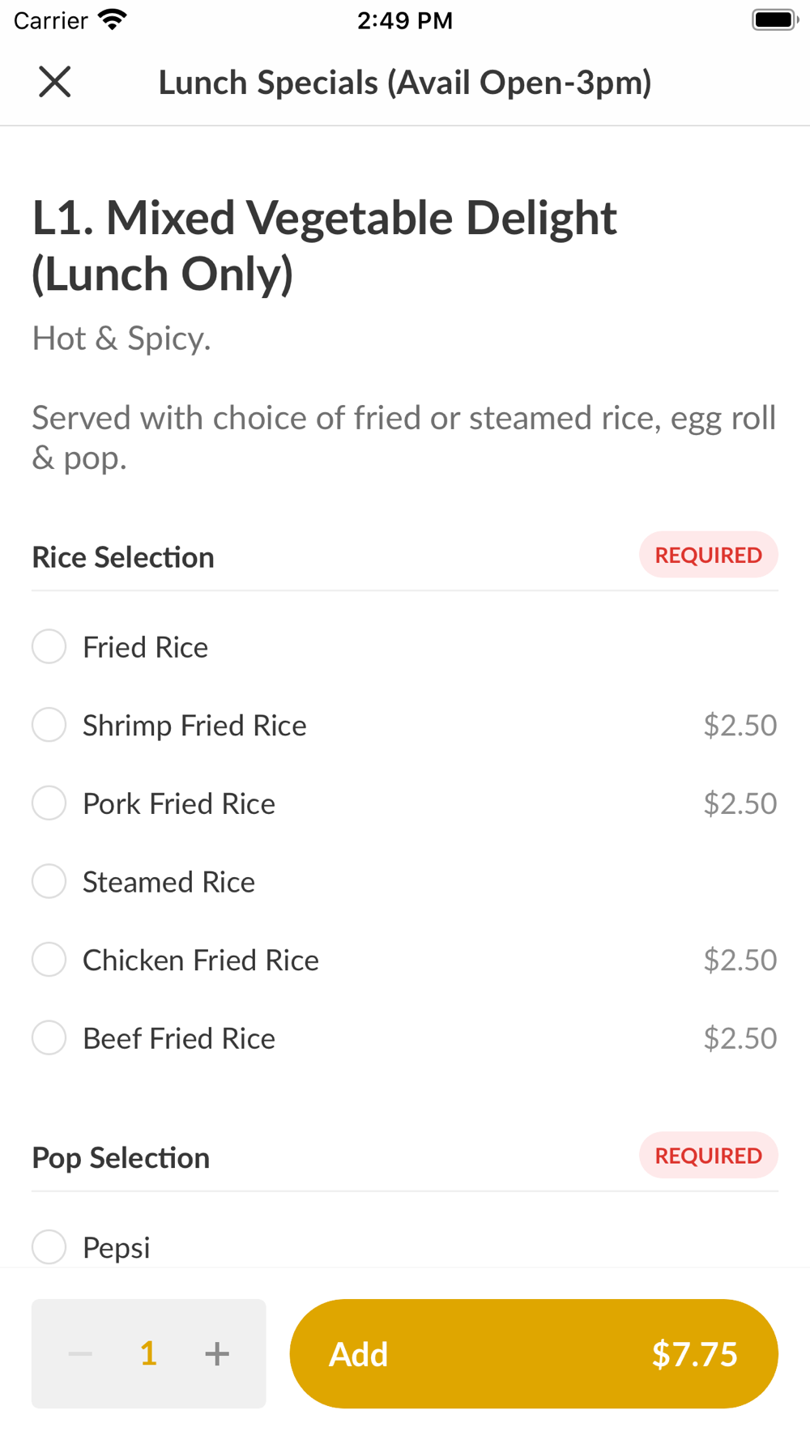
Task: Tap the Wi-Fi icon in status bar
Action: click(x=112, y=19)
